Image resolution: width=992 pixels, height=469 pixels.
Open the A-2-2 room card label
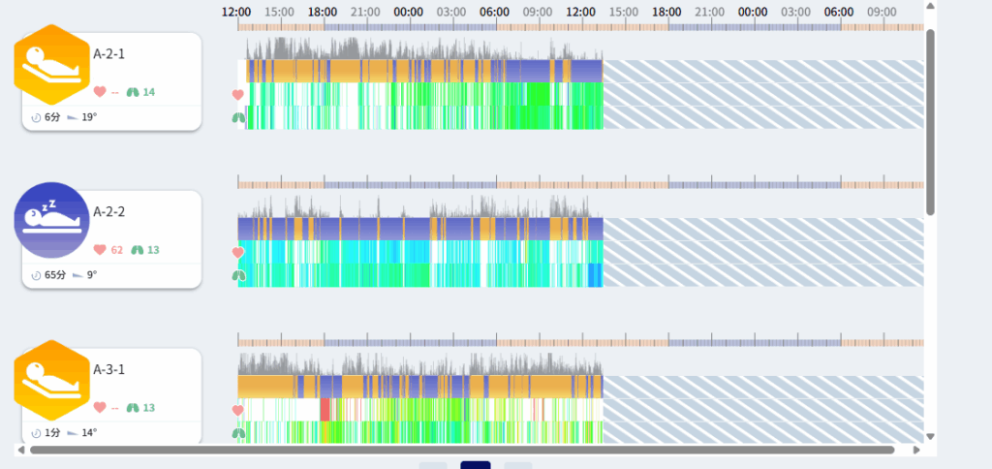[108, 211]
